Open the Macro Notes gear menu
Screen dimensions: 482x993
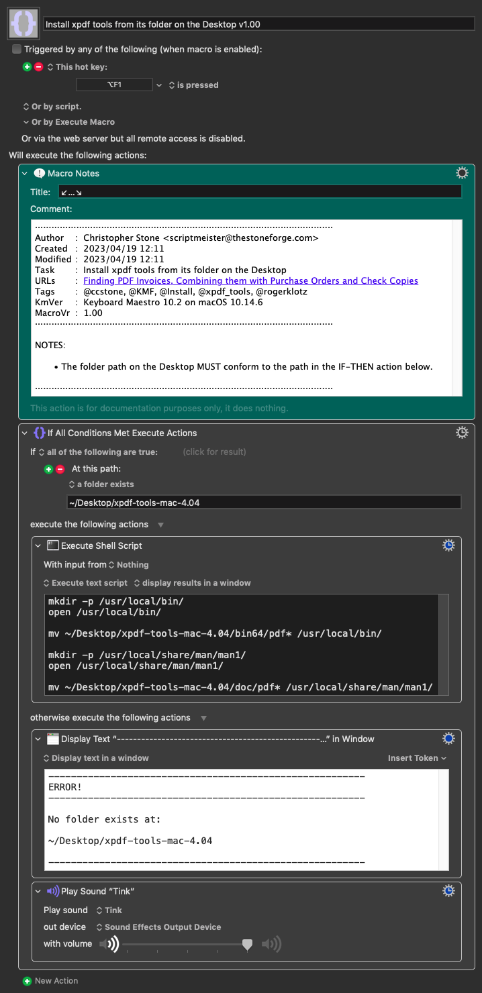462,173
